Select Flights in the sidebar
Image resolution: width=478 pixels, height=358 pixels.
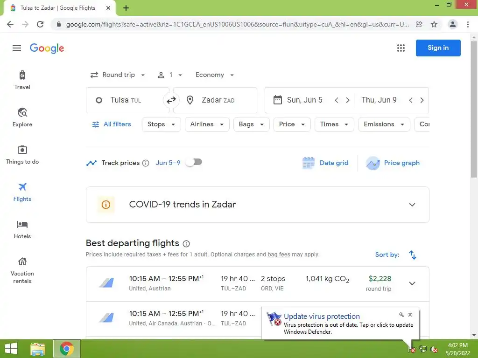point(22,192)
